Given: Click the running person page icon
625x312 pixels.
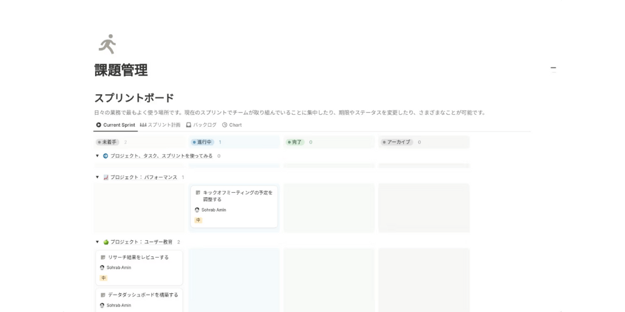Looking at the screenshot, I should (x=107, y=44).
